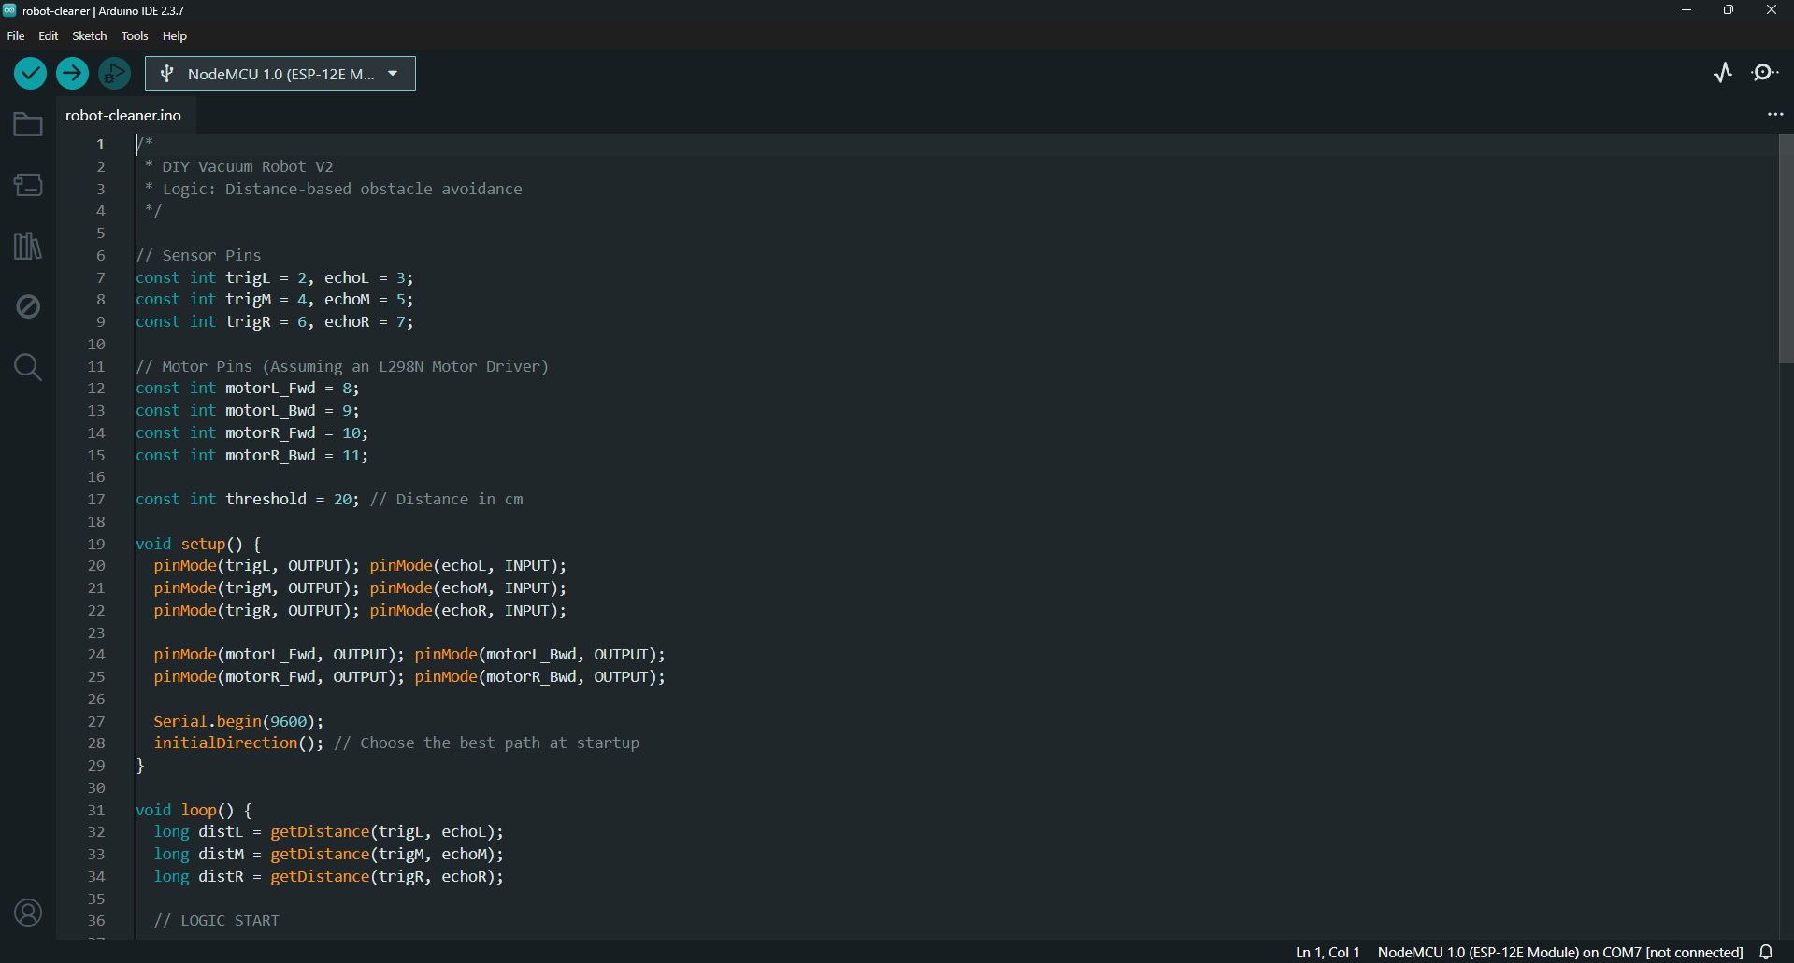Show the Debug sidebar panel
Screen dimensions: 1794x963
pyautogui.click(x=28, y=306)
